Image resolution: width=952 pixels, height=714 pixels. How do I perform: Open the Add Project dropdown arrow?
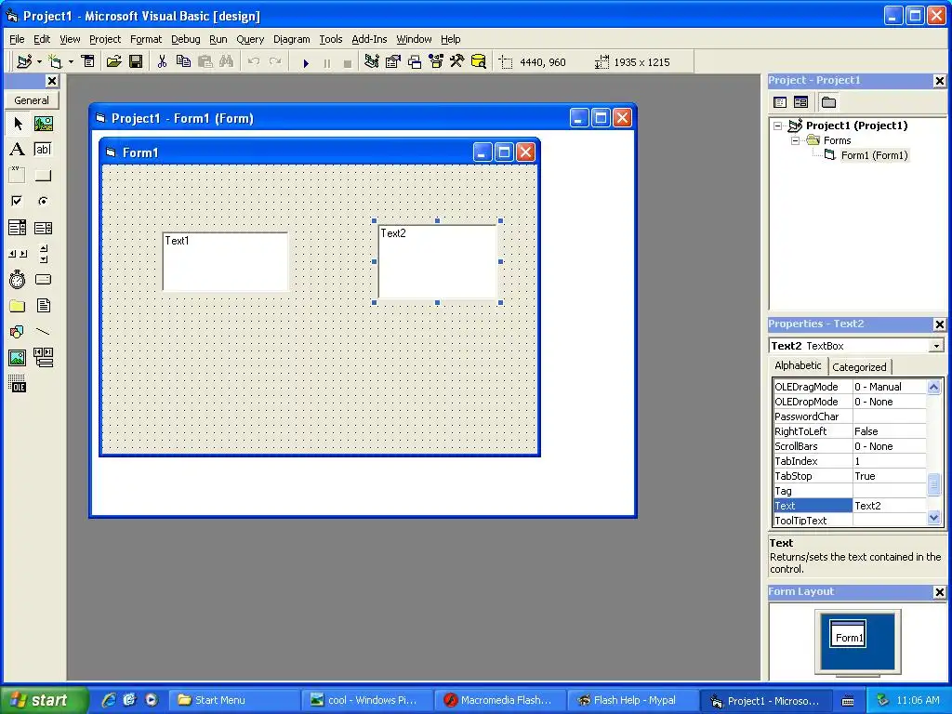[x=39, y=61]
